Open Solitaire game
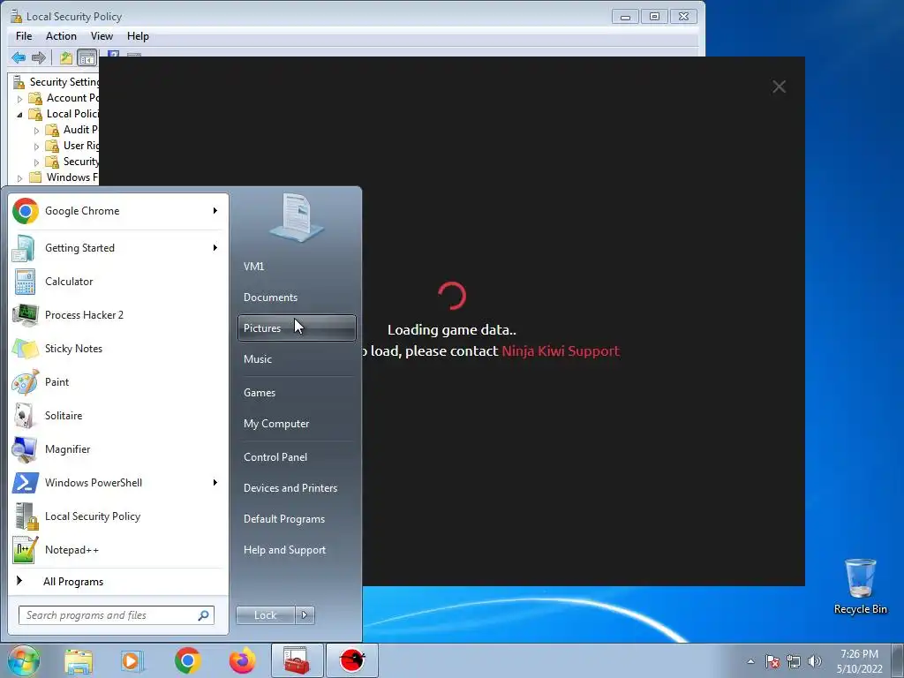This screenshot has height=678, width=904. coord(117,416)
